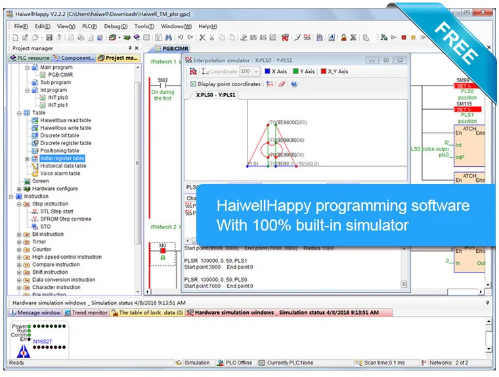Image resolution: width=499 pixels, height=377 pixels.
Task: Open the Trend monitor tab
Action: pos(86,313)
